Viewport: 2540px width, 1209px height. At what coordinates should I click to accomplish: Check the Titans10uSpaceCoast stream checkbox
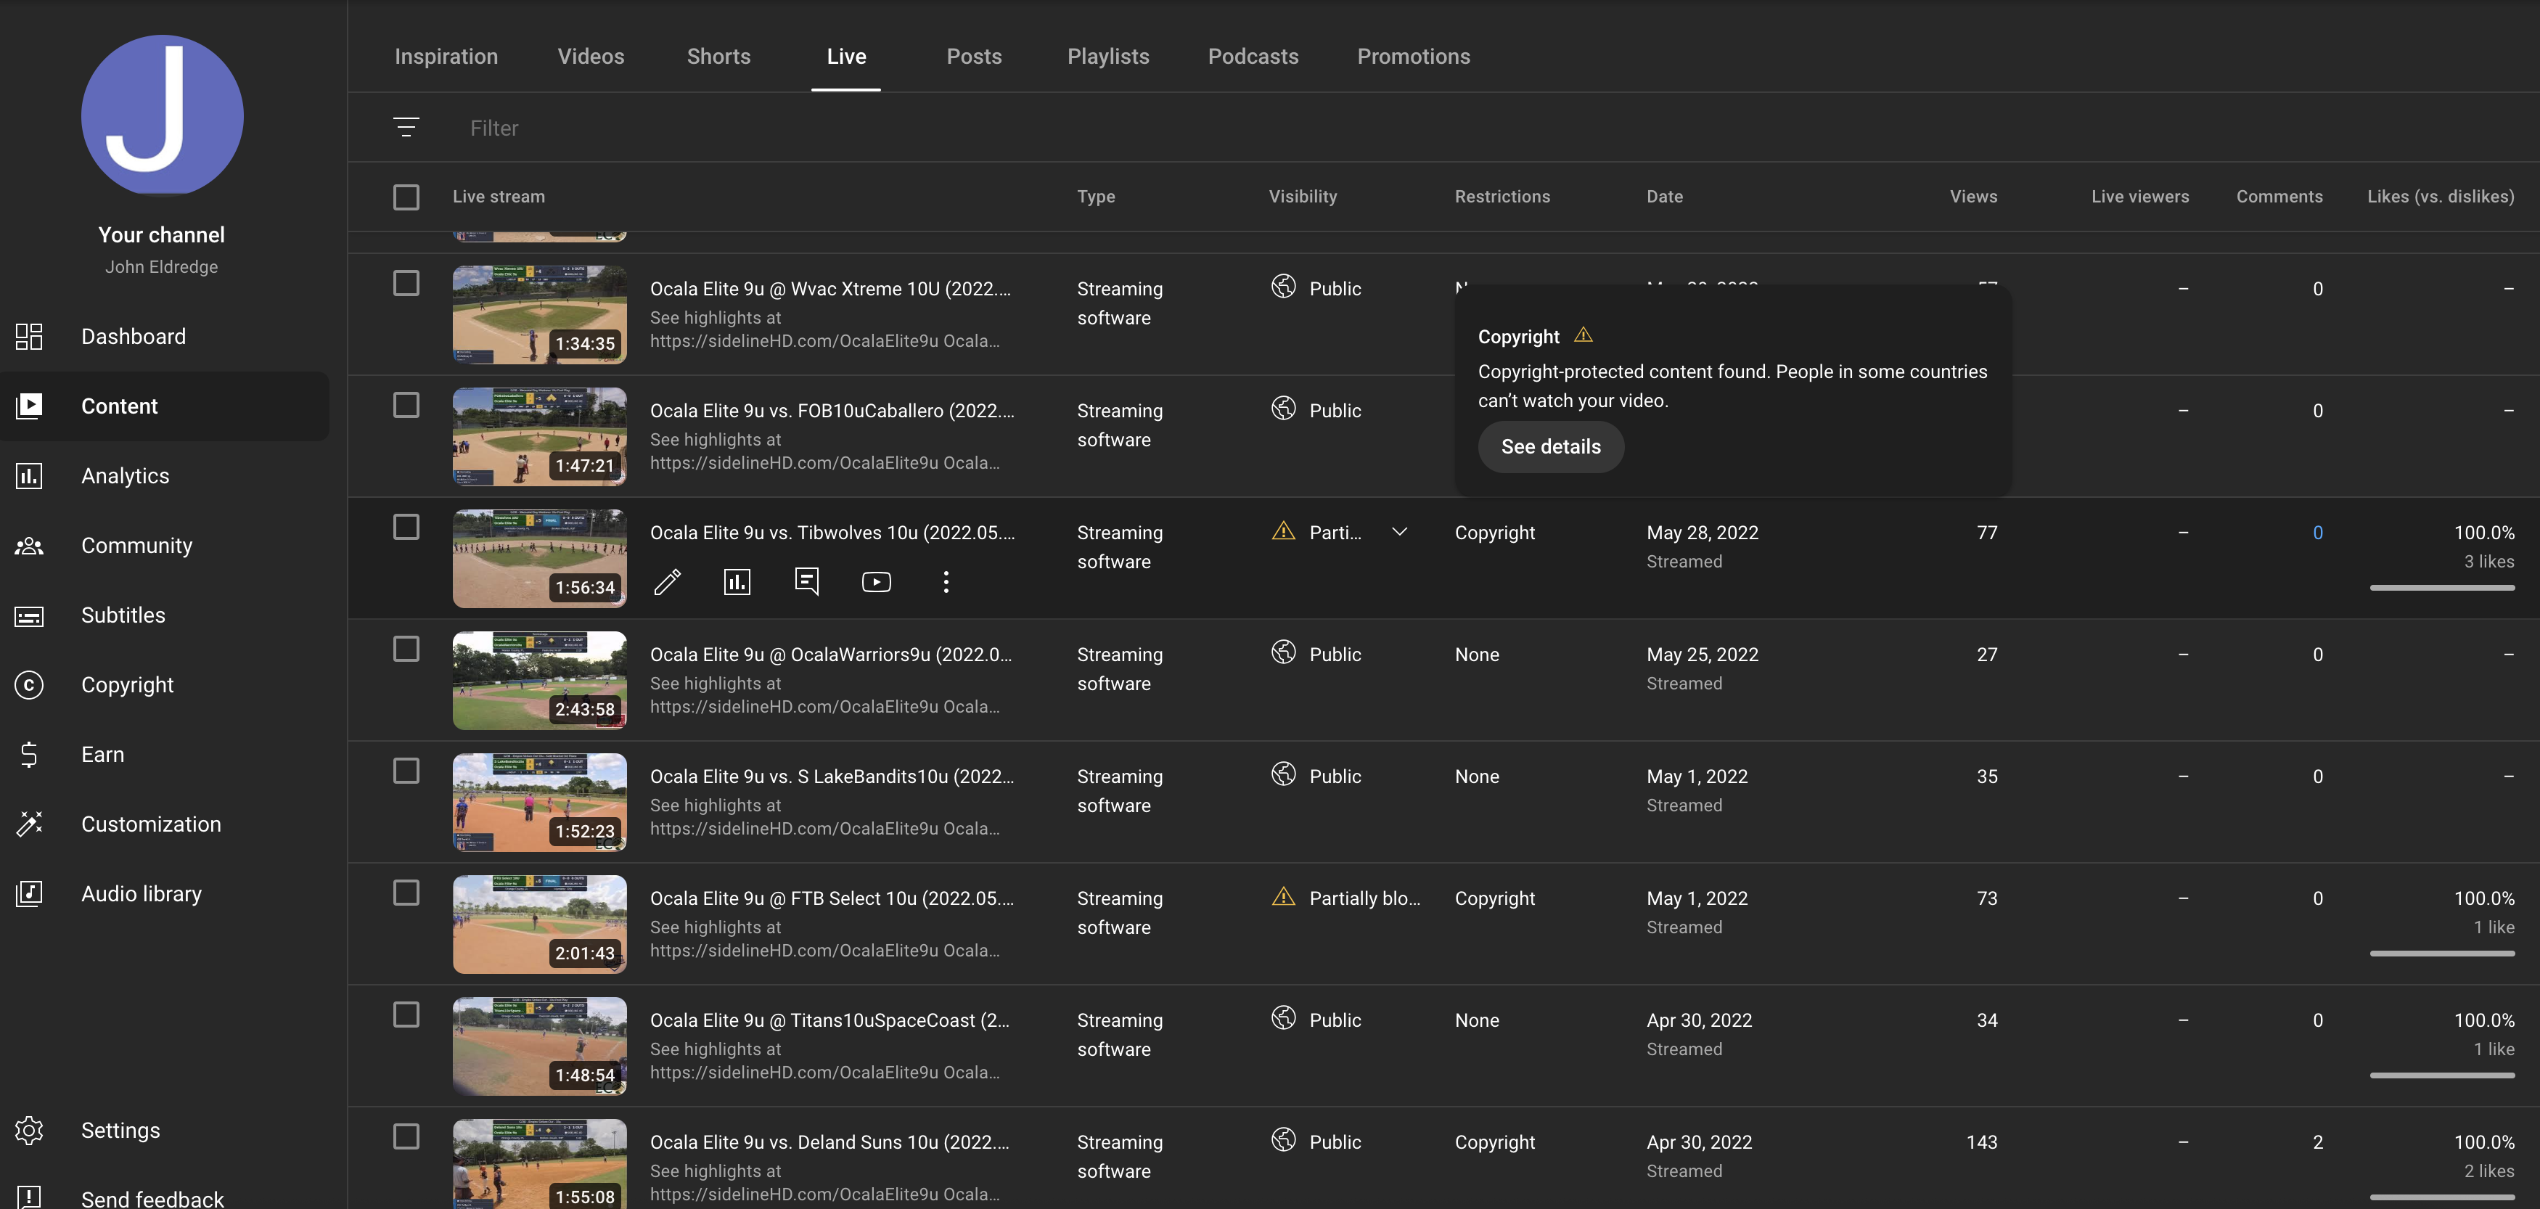pyautogui.click(x=406, y=1015)
